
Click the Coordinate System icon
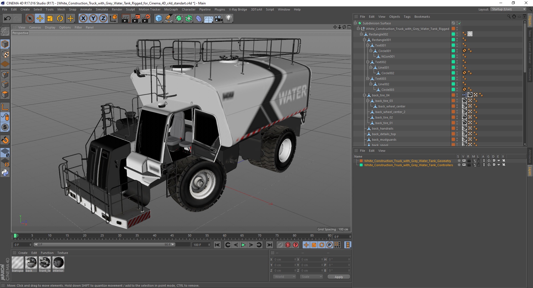coord(114,19)
